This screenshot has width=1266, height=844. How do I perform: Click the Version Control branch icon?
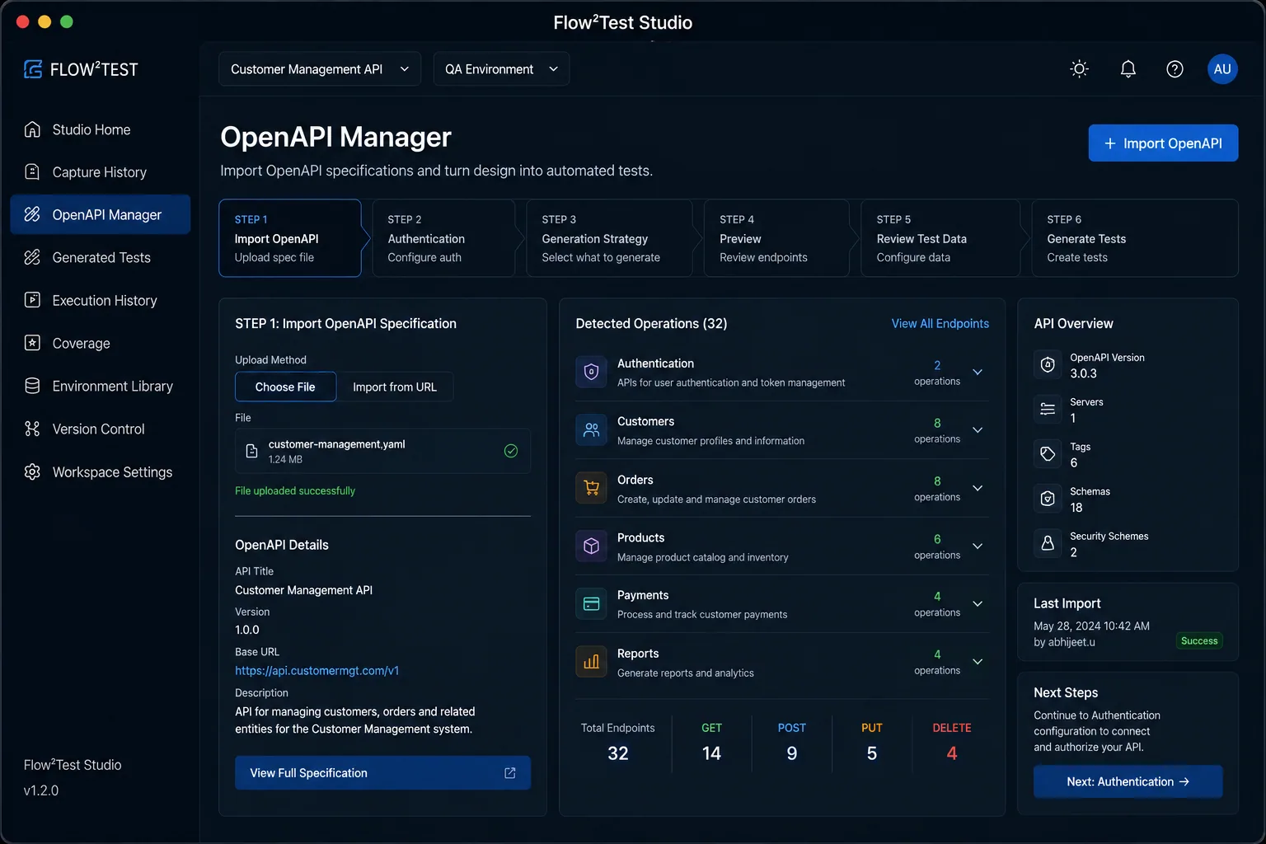[32, 429]
